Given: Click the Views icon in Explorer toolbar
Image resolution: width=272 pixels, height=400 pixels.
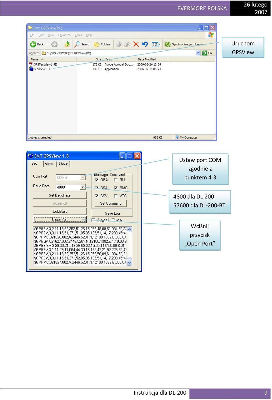Looking at the screenshot, I should click(155, 44).
